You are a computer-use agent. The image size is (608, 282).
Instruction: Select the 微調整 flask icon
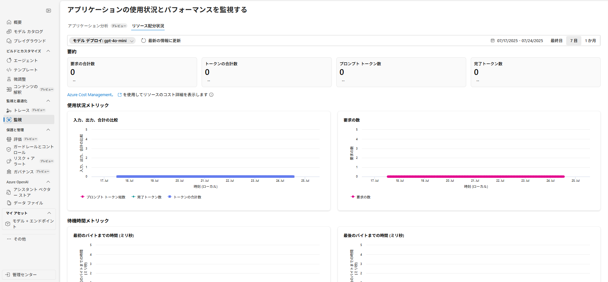click(9, 79)
